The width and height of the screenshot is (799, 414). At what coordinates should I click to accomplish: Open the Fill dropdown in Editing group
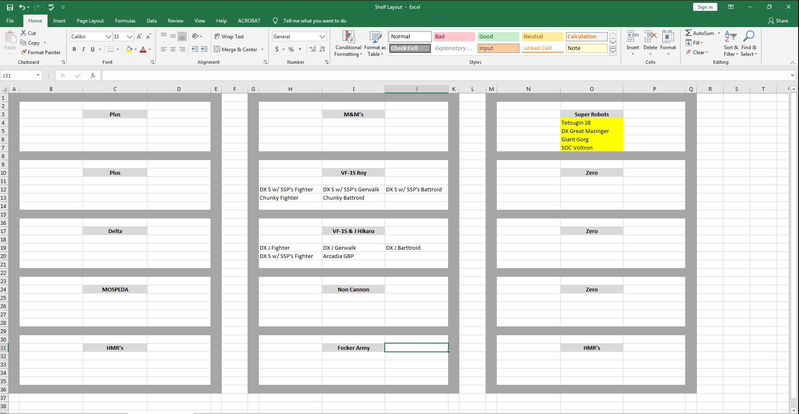[x=695, y=43]
